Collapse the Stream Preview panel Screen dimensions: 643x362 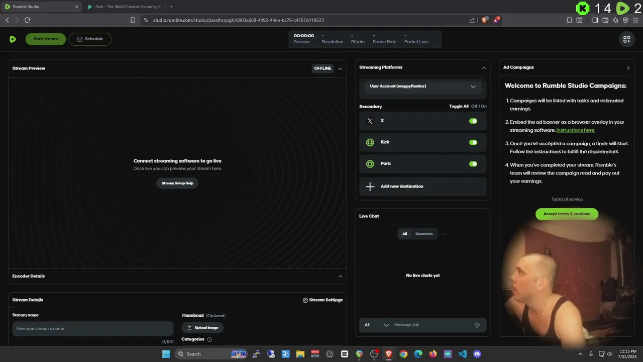coord(340,68)
